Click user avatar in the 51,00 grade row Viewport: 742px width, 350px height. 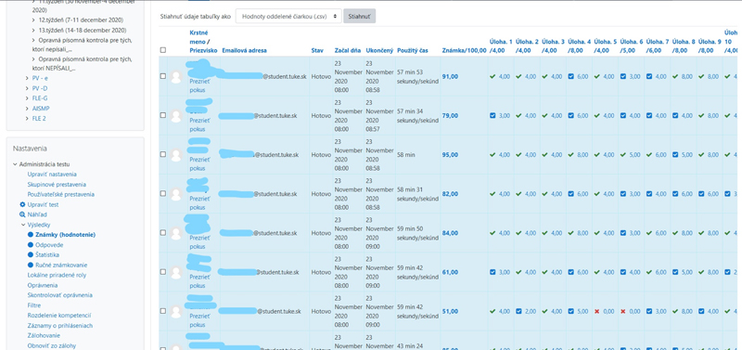[x=176, y=312]
